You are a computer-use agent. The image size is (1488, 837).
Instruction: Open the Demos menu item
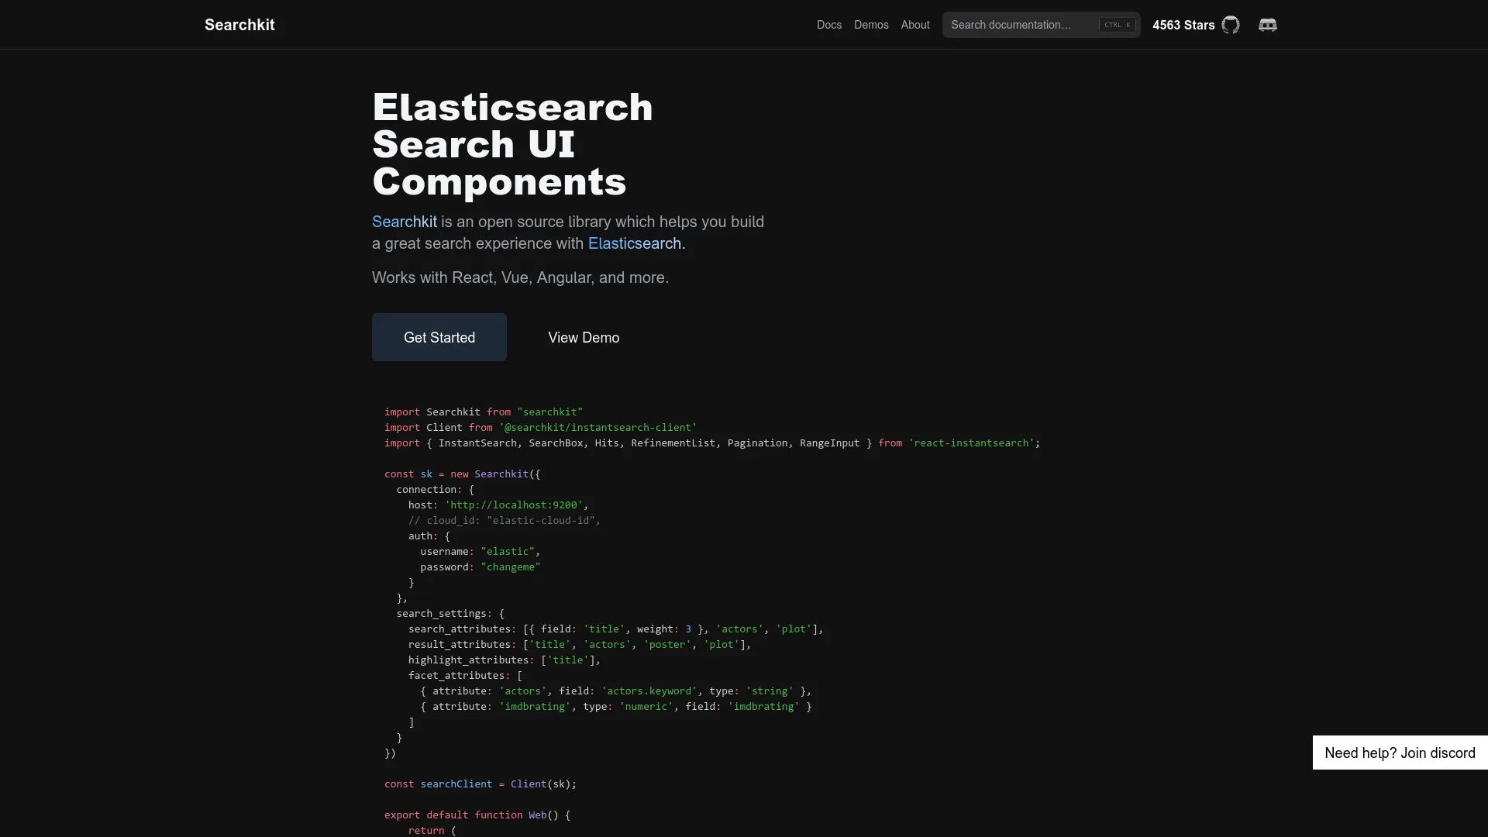[x=871, y=25]
